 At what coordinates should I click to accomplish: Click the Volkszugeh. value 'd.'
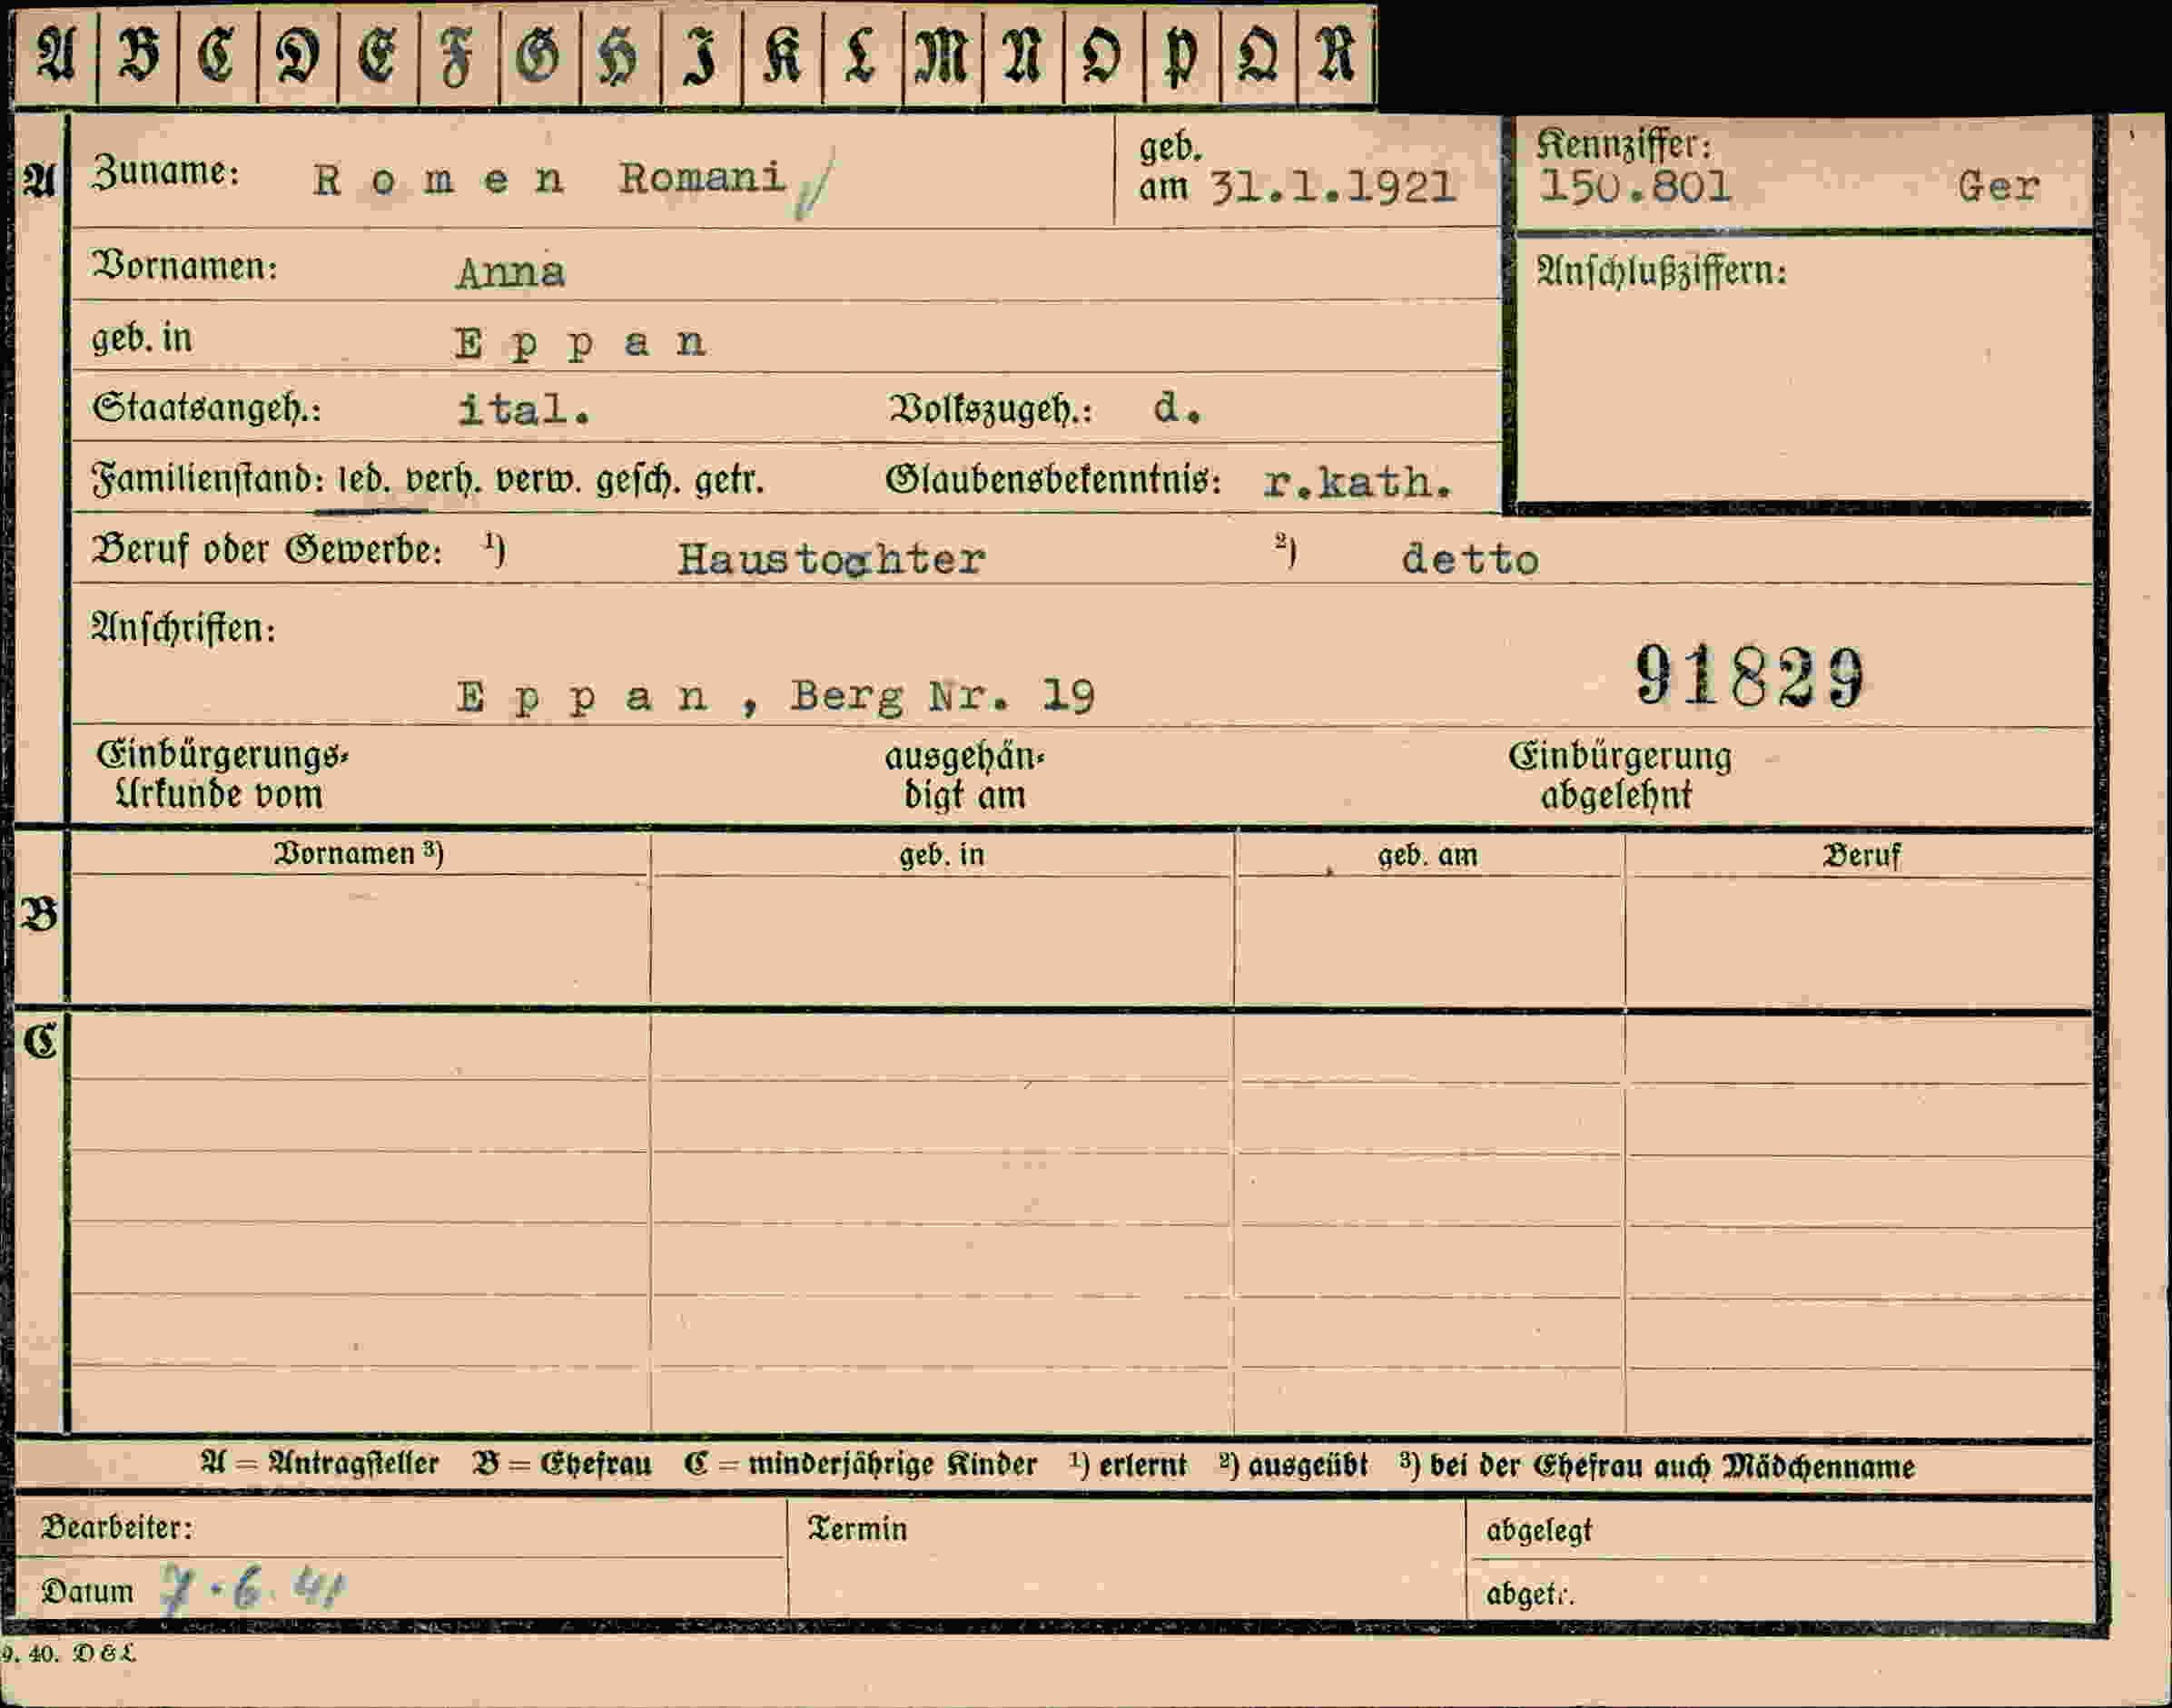1177,408
